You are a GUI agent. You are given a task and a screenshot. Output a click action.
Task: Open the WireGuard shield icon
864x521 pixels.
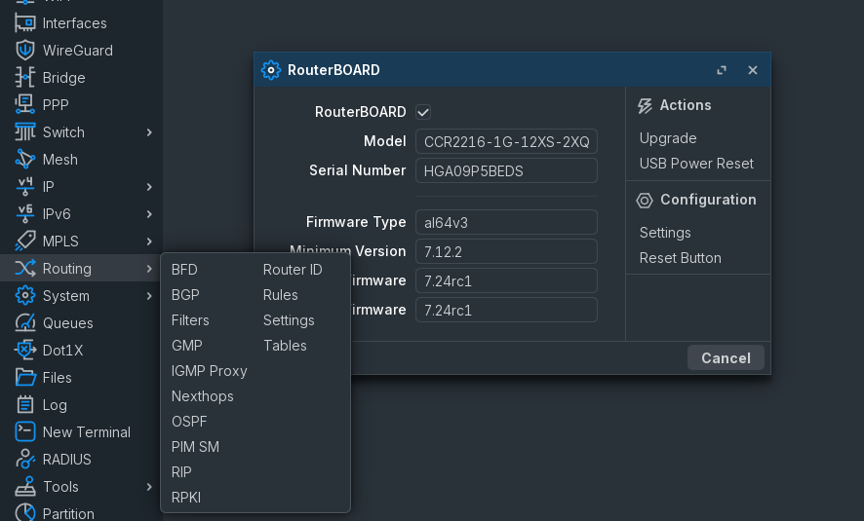(24, 50)
